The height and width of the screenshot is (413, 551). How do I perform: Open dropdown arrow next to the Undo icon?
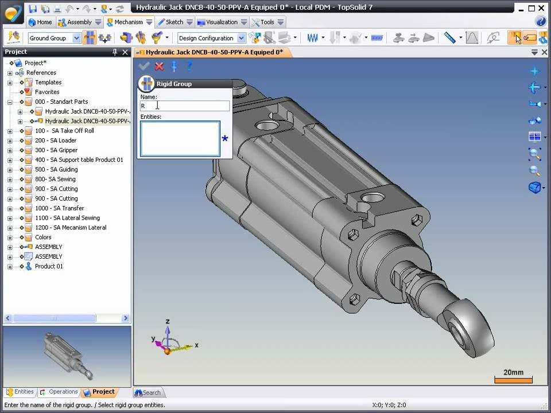pos(77,9)
